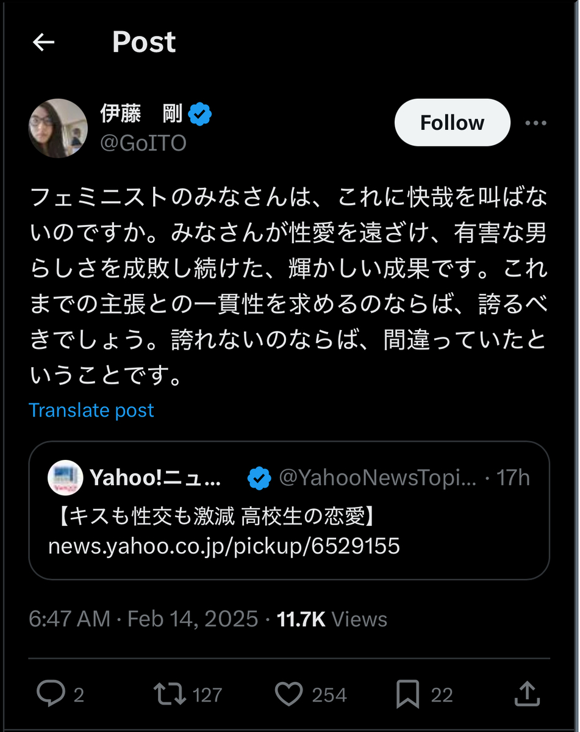
Task: View the 11.7K Views analytics
Action: (332, 619)
